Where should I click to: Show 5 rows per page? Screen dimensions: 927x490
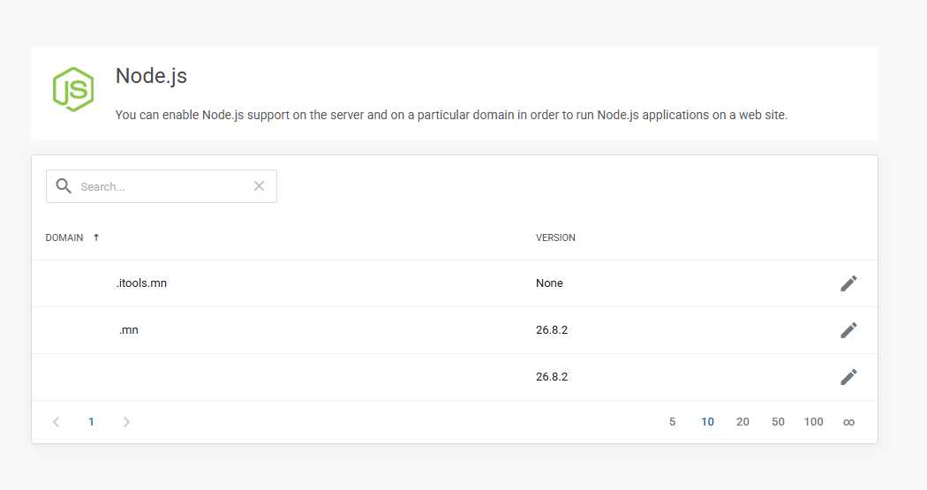point(672,422)
